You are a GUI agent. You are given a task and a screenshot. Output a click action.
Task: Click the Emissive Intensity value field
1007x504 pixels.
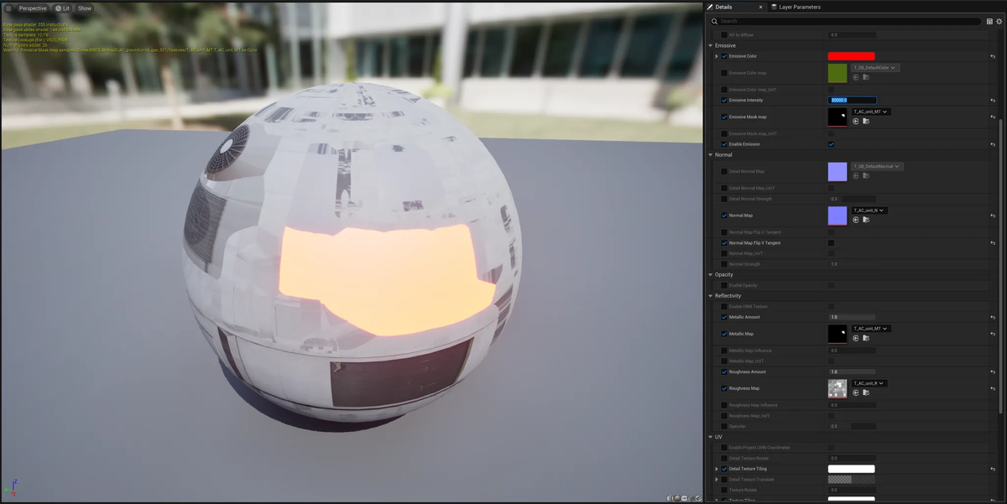coord(852,100)
